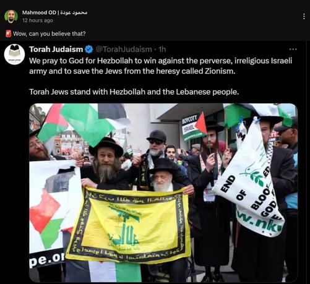Click the Torah Judaism profile picture

coord(15,54)
